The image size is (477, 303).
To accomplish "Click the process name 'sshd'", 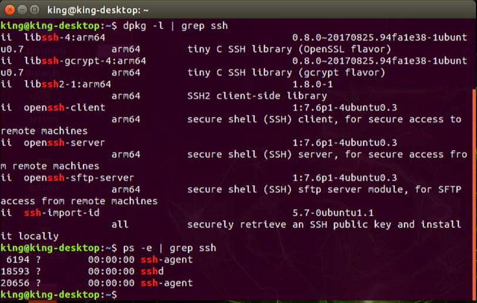I will [152, 271].
